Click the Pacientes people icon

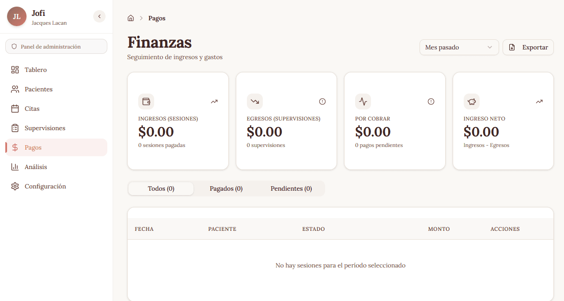coord(15,89)
